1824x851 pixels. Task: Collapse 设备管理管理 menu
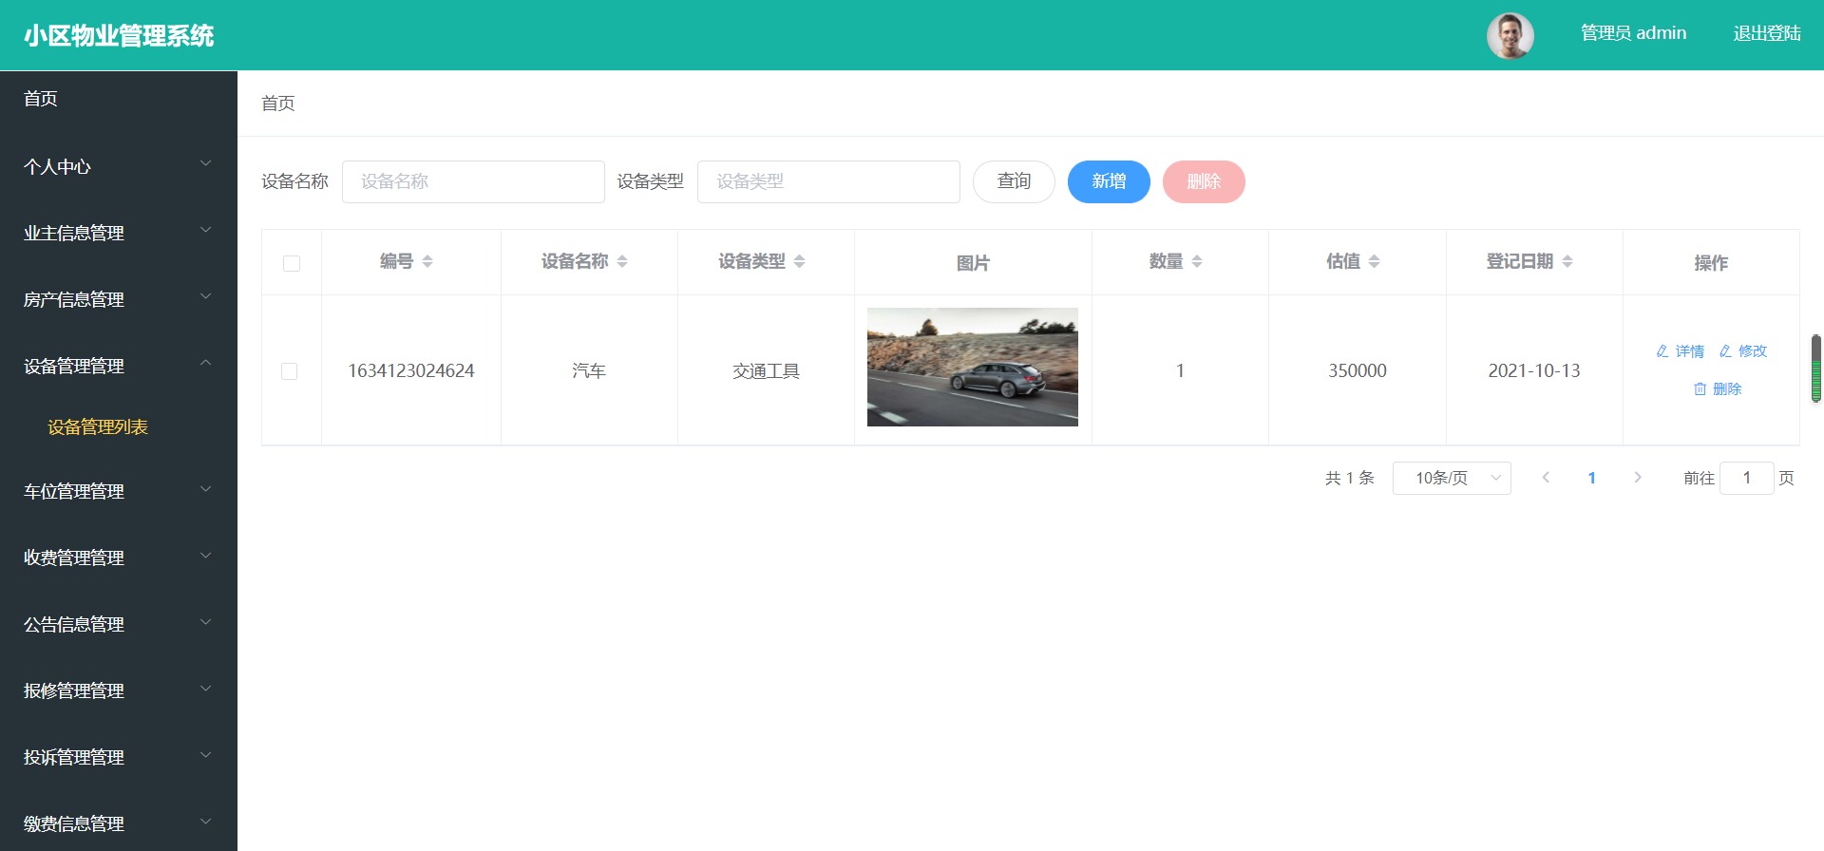point(119,366)
